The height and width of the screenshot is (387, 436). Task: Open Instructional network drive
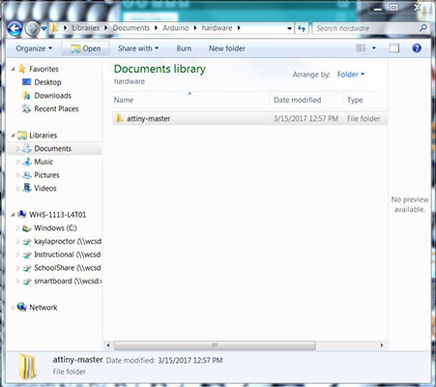tap(67, 254)
